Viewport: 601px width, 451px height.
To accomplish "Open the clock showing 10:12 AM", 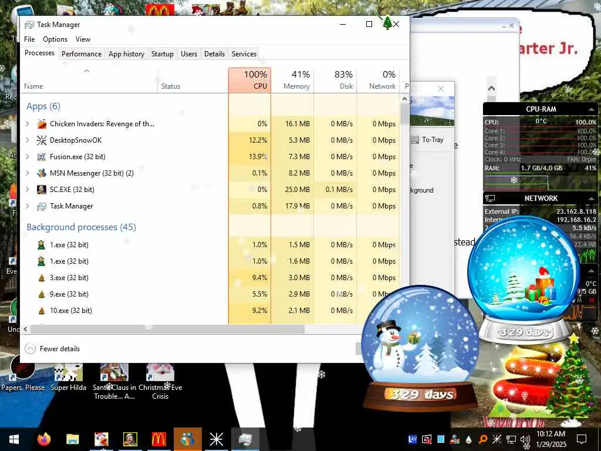I will 551,439.
